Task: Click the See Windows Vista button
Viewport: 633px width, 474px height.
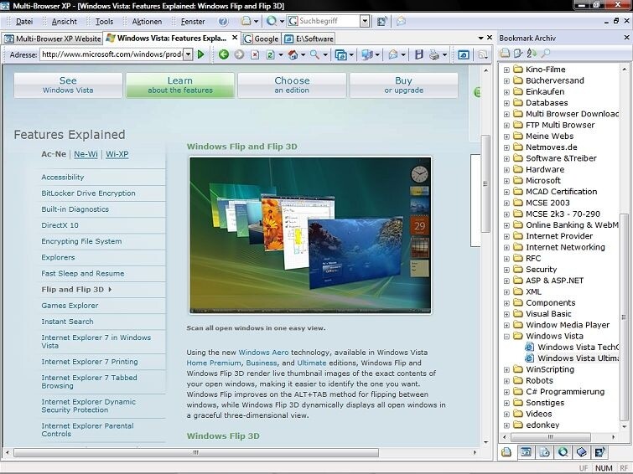Action: tap(68, 85)
